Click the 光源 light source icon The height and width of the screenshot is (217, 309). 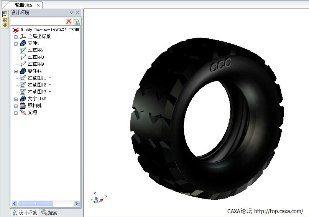point(23,113)
